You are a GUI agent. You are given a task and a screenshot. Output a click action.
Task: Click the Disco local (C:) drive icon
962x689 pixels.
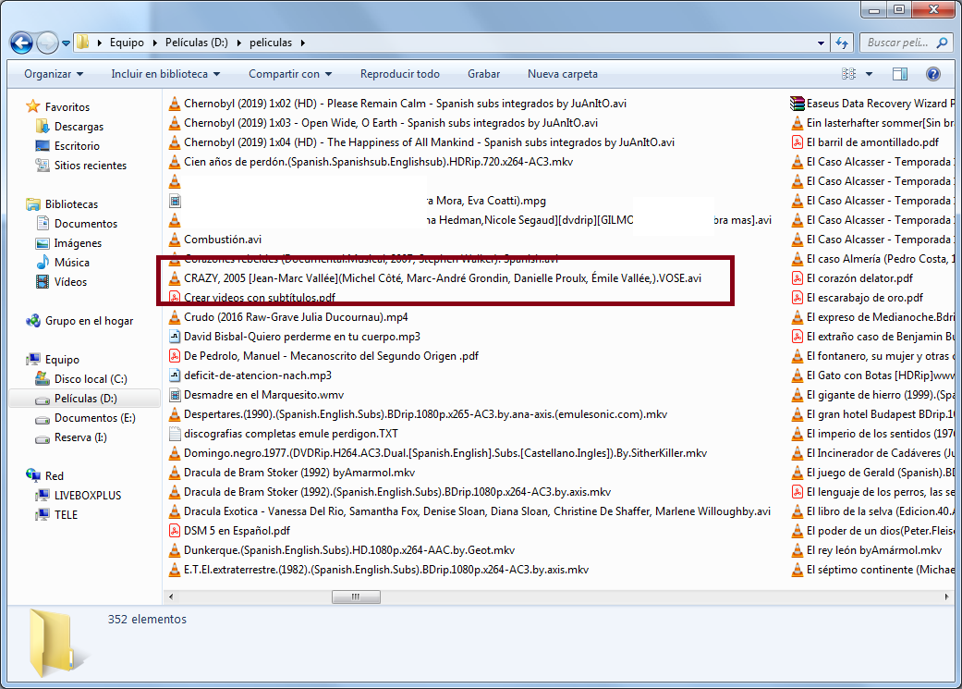point(43,379)
